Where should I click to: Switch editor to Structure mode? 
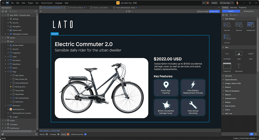pos(203,11)
